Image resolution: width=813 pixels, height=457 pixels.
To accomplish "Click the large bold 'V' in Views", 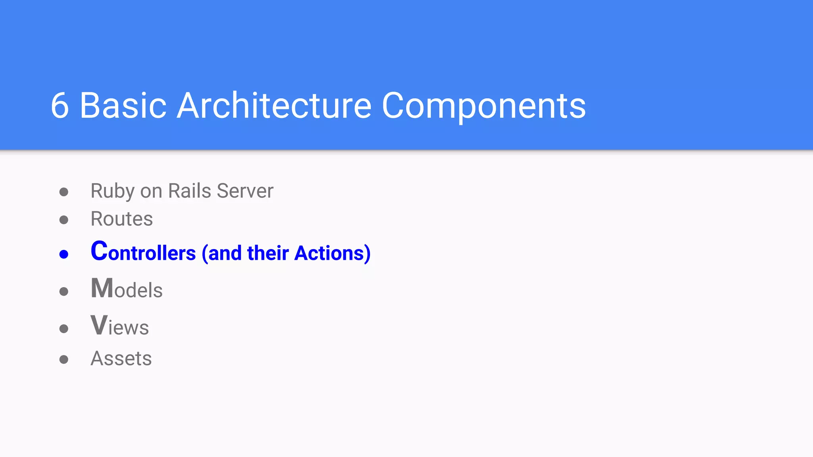I will pos(99,325).
